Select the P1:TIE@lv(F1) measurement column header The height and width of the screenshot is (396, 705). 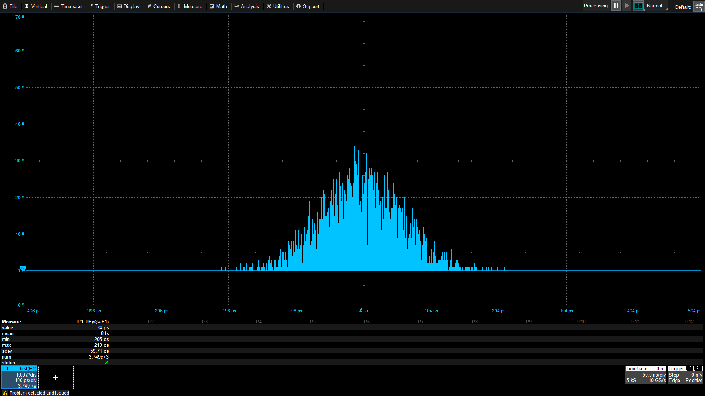coord(93,322)
